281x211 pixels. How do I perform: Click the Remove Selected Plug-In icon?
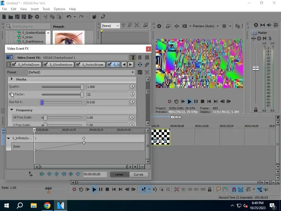[147, 65]
